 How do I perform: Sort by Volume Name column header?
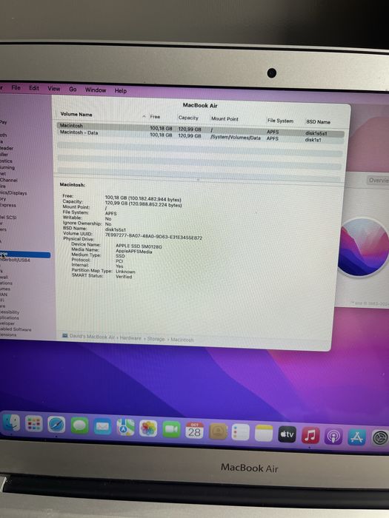pyautogui.click(x=76, y=114)
